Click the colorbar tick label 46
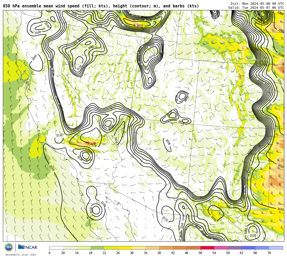Image resolution: width=287 pixels, height=258 pixels. [x=187, y=253]
